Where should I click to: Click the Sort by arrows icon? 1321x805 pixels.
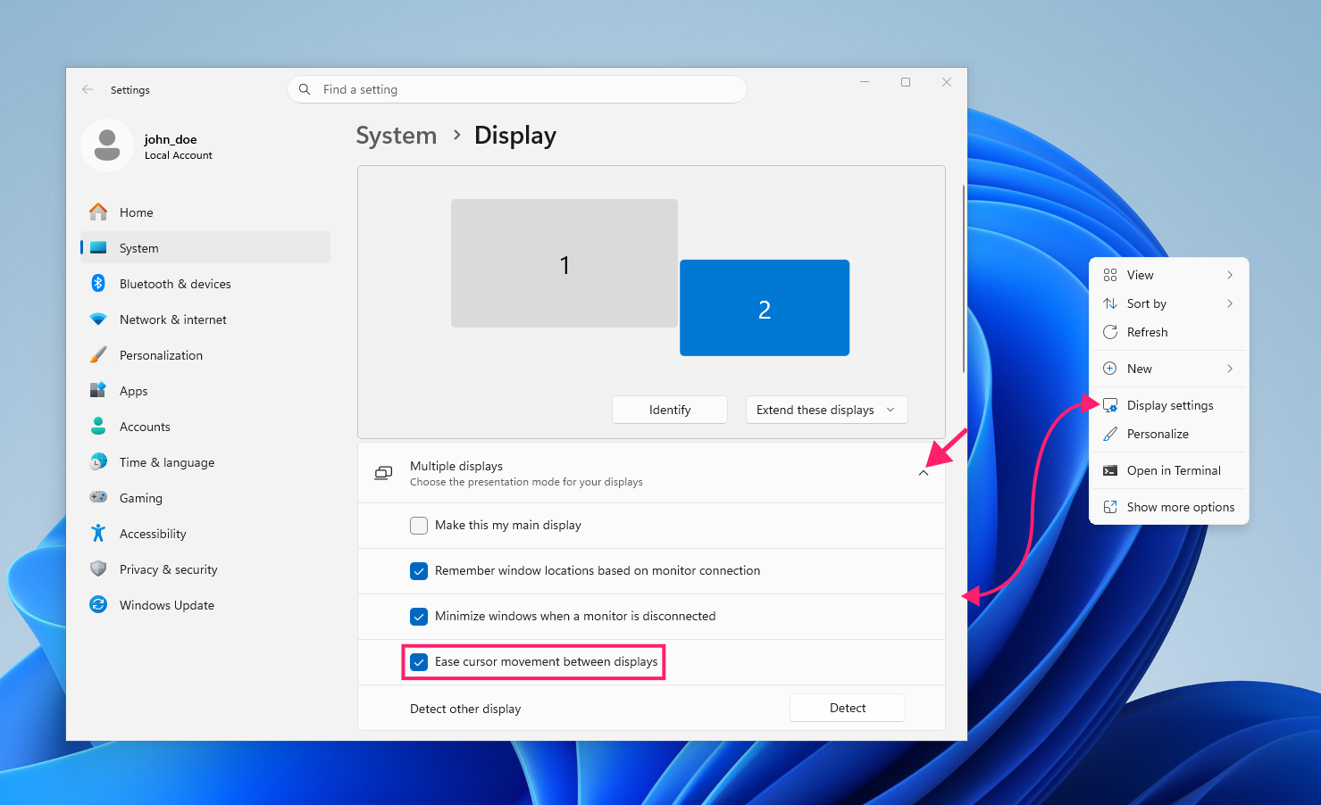[1110, 303]
